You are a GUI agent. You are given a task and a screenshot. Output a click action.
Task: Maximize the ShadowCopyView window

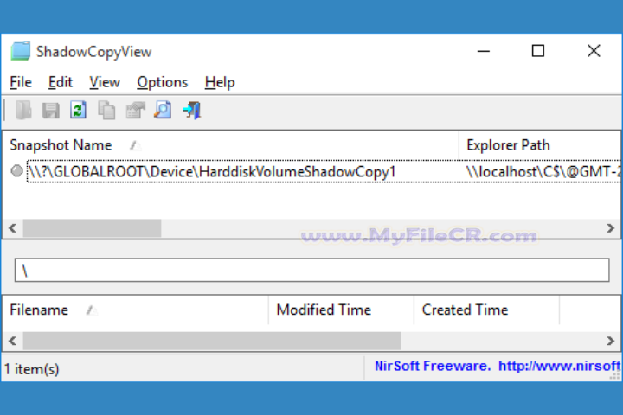[538, 51]
